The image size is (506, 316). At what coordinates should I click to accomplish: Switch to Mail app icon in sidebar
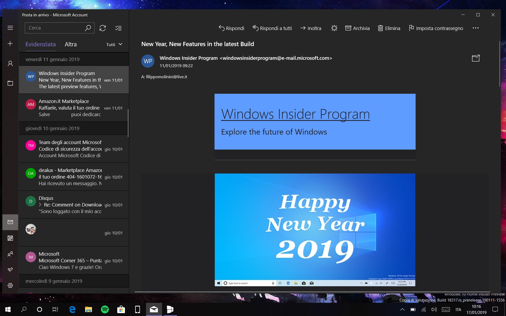pos(10,222)
